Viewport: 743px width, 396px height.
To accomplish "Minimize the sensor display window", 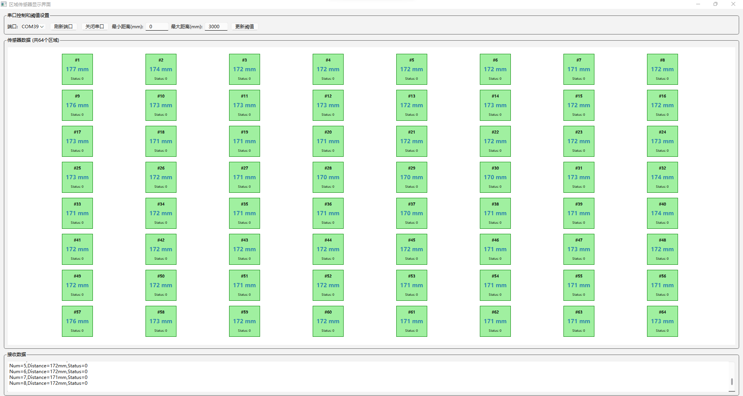I will (698, 4).
